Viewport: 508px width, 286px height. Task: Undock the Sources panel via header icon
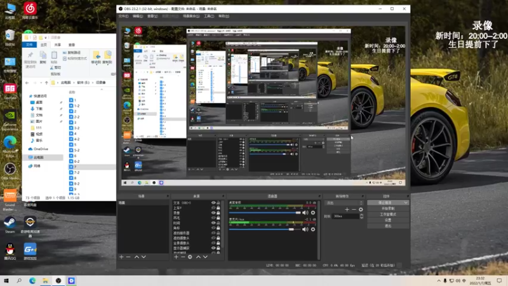pyautogui.click(x=223, y=196)
